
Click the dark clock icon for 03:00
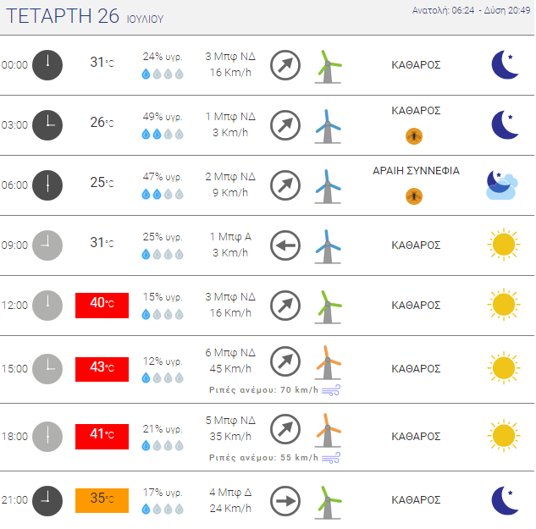click(47, 125)
